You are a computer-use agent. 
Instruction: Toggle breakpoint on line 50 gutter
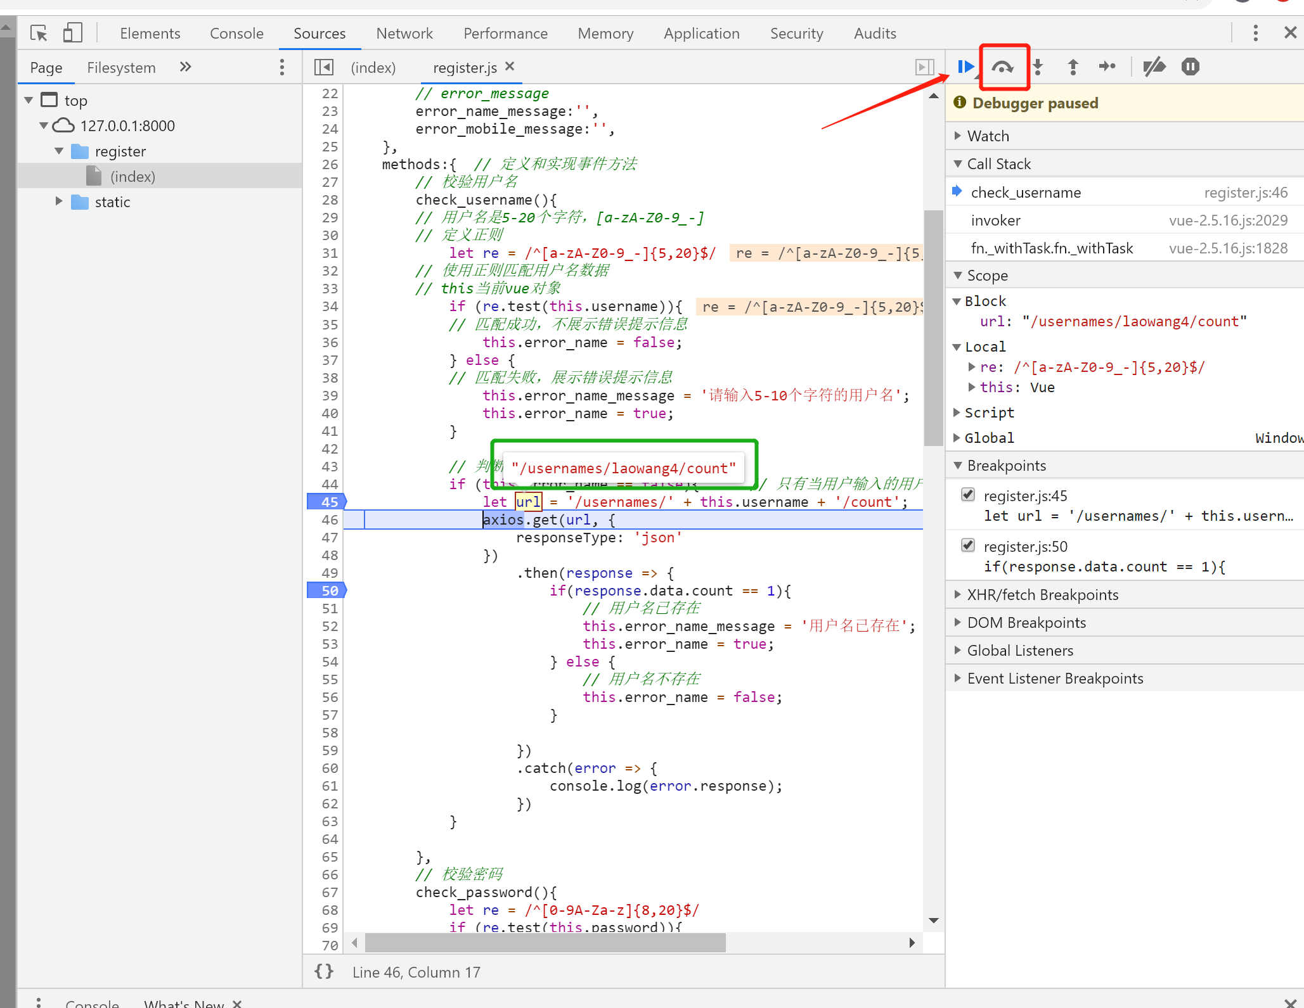327,590
